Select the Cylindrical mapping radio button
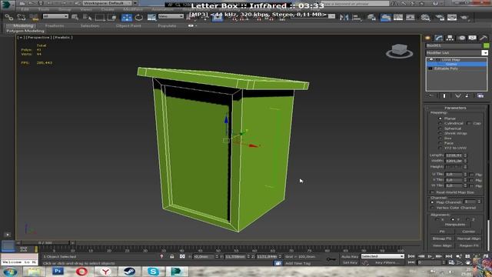Screen dimensions: 492x277 (440, 123)
